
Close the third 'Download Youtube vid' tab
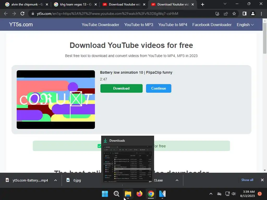pos(144,4)
